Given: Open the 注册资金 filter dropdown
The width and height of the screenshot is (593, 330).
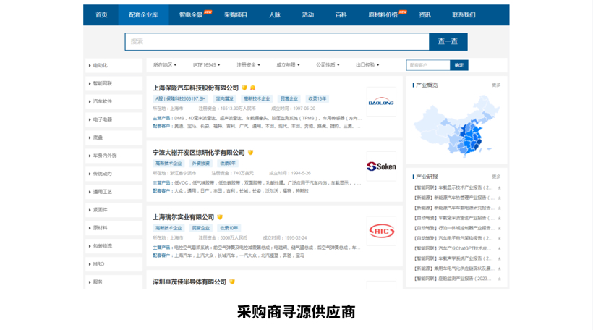Looking at the screenshot, I should (x=248, y=65).
